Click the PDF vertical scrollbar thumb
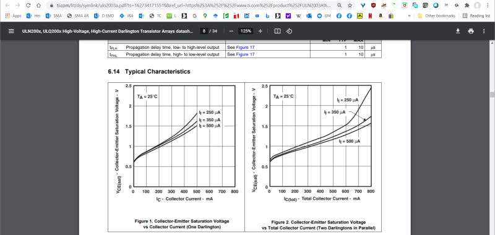495x235 pixels. pyautogui.click(x=492, y=95)
